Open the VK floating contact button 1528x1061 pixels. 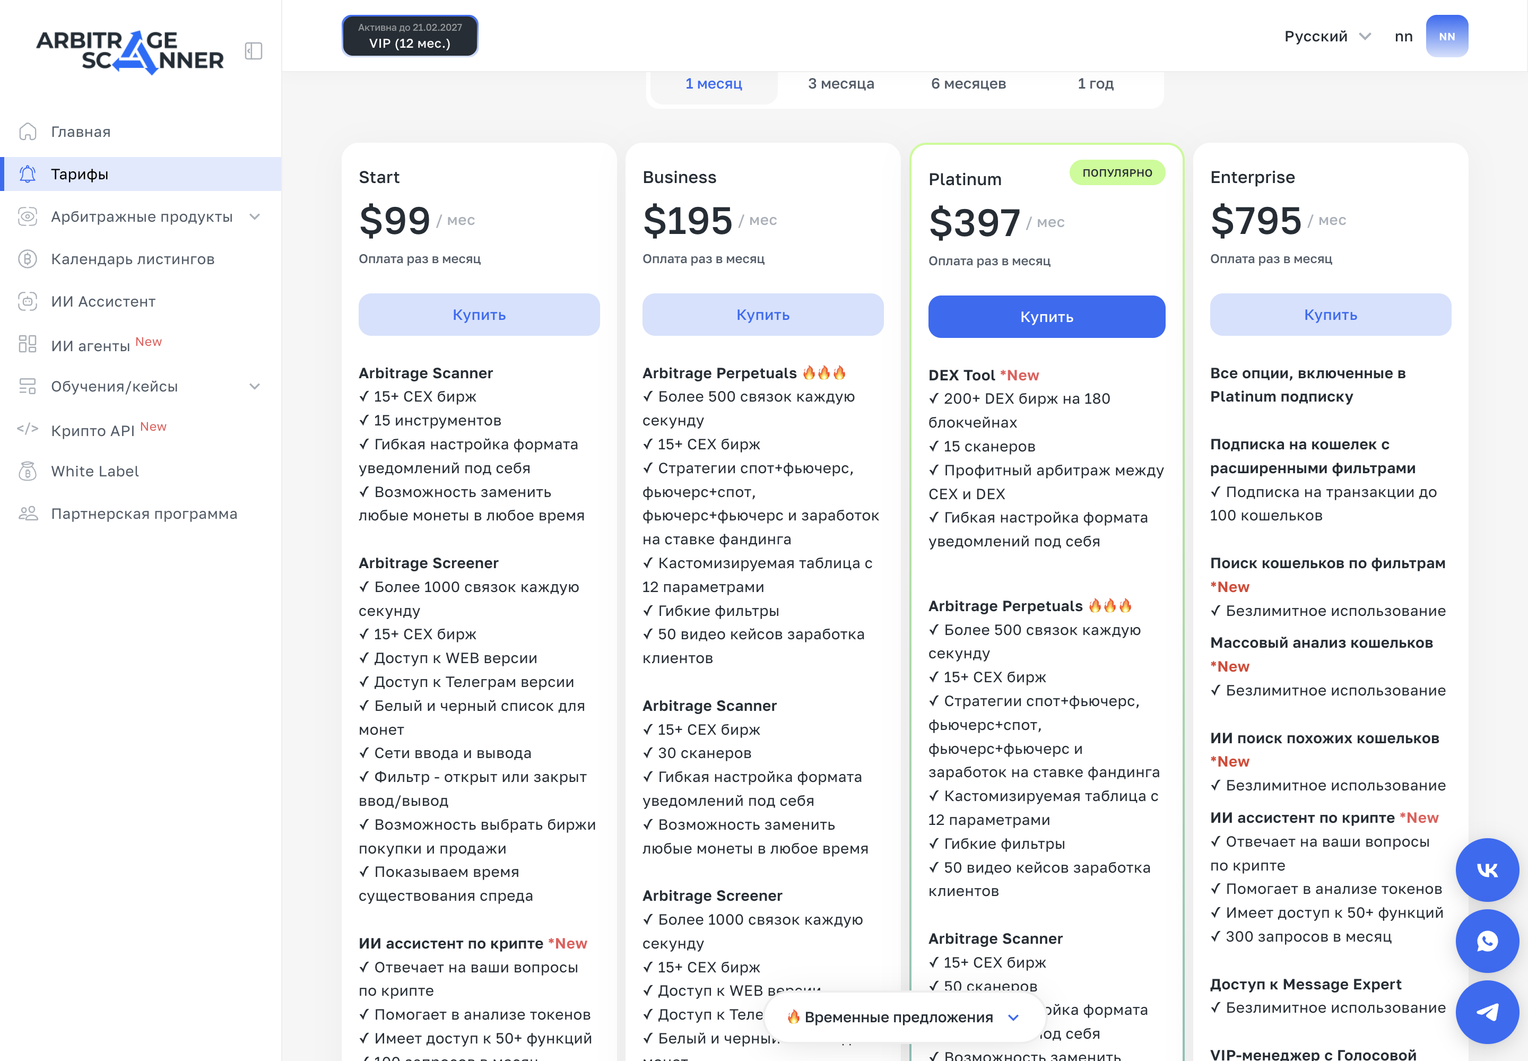(x=1487, y=869)
